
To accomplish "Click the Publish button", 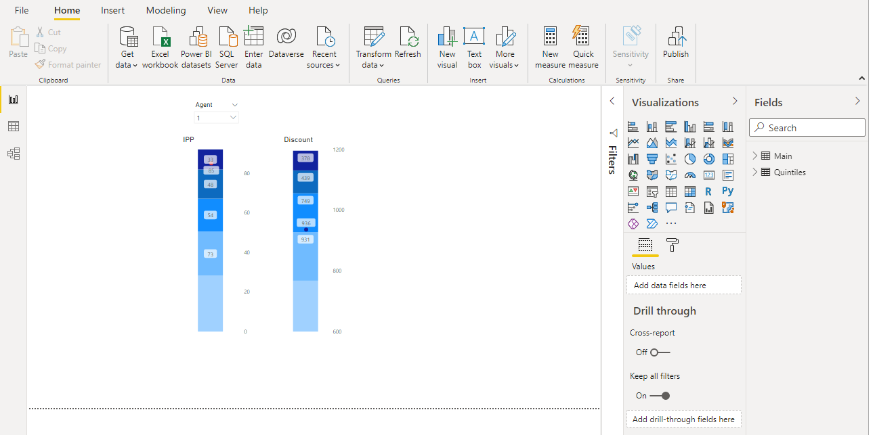I will [676, 42].
